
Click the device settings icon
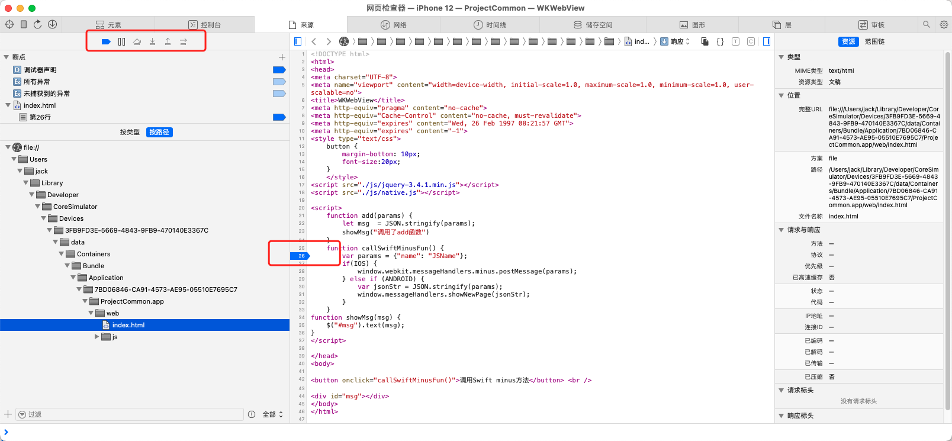24,24
